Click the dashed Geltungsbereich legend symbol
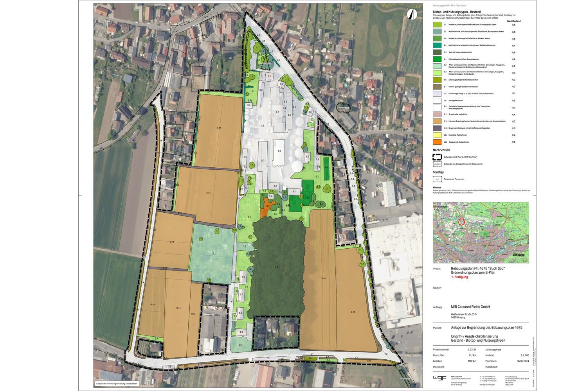This screenshot has width=587, height=391. (437, 157)
